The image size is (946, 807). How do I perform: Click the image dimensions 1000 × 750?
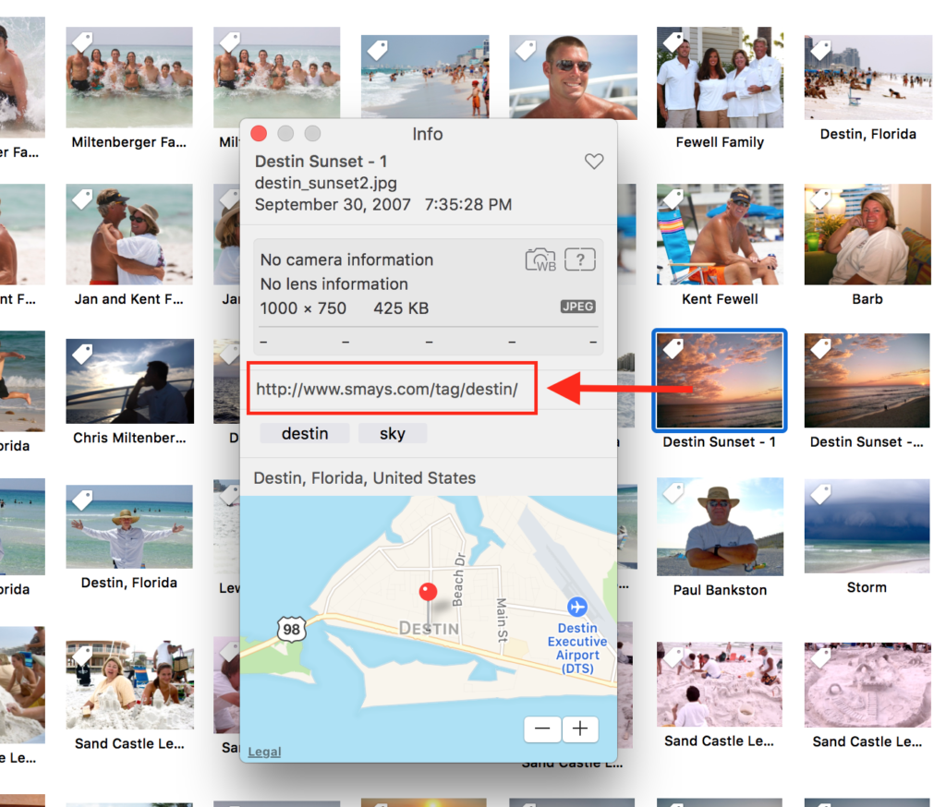tap(303, 308)
